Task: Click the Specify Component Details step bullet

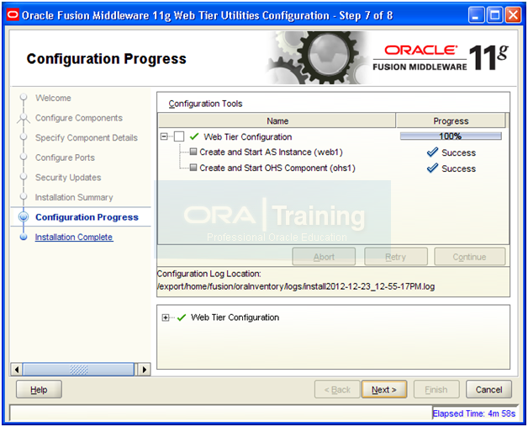Action: tap(24, 137)
